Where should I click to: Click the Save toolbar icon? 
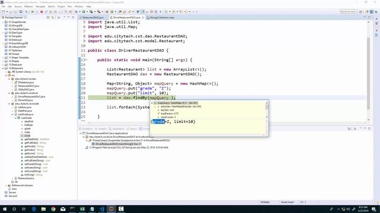11,12
